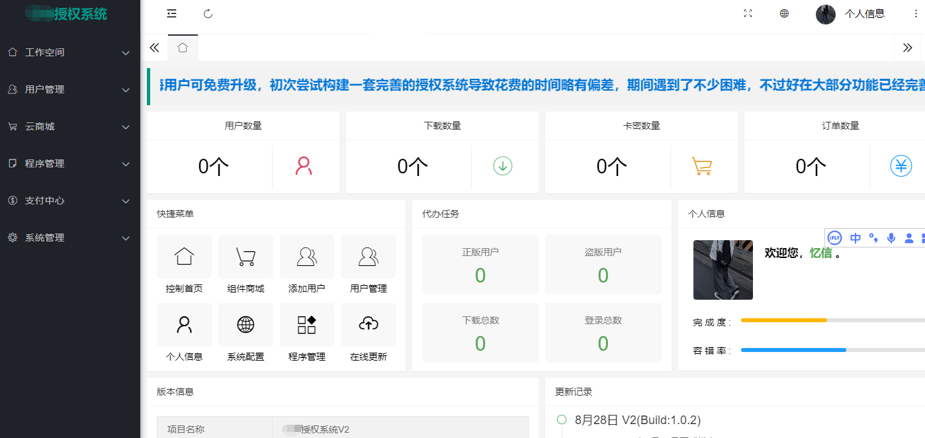Click the 程序管理 note icon in sidebar
925x438 pixels.
tap(12, 163)
